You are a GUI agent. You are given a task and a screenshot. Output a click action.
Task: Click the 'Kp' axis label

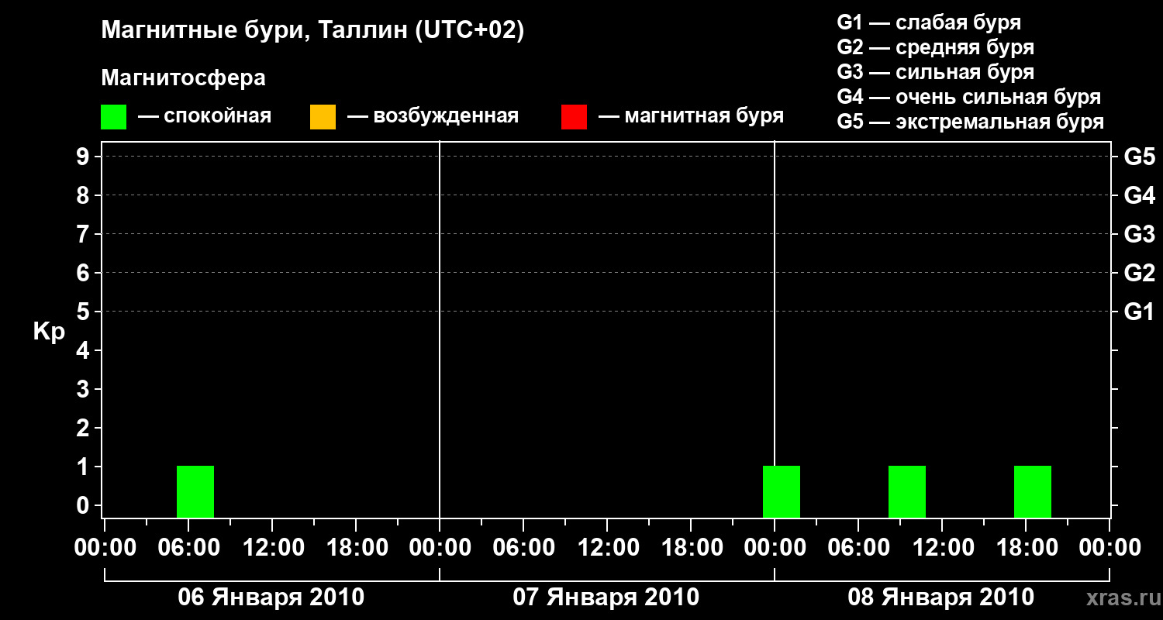tap(50, 332)
